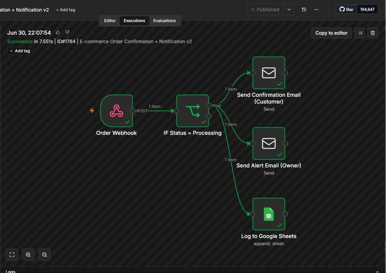Select the Executions tab
The width and height of the screenshot is (386, 273).
[x=134, y=21]
